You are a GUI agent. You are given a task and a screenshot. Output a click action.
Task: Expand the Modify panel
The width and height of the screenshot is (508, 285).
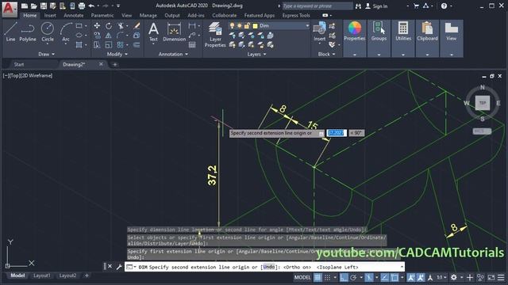pyautogui.click(x=117, y=55)
